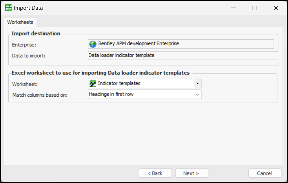The image size is (288, 183).
Task: Click the Import destination group heading
Action: [x=36, y=33]
